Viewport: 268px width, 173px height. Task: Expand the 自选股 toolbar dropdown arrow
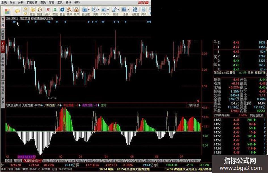pyautogui.click(x=88, y=10)
